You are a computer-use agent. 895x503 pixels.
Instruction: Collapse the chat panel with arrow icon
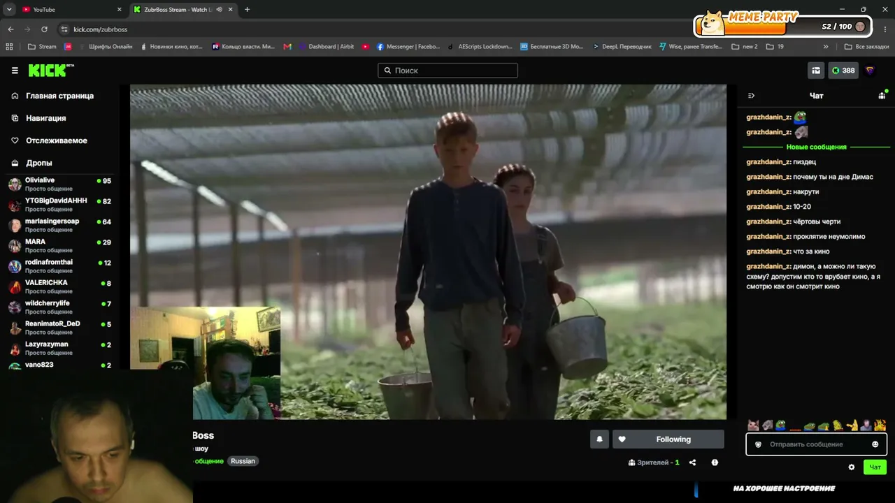751,96
